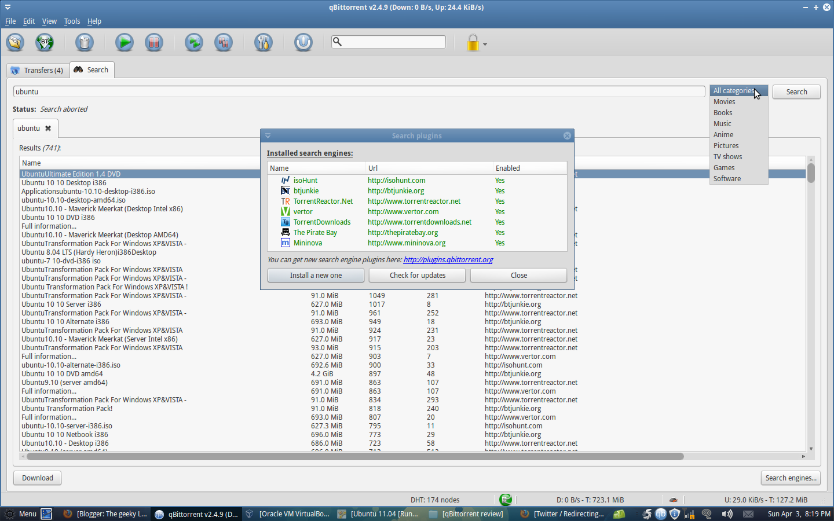Open the Edit menu

pos(29,21)
